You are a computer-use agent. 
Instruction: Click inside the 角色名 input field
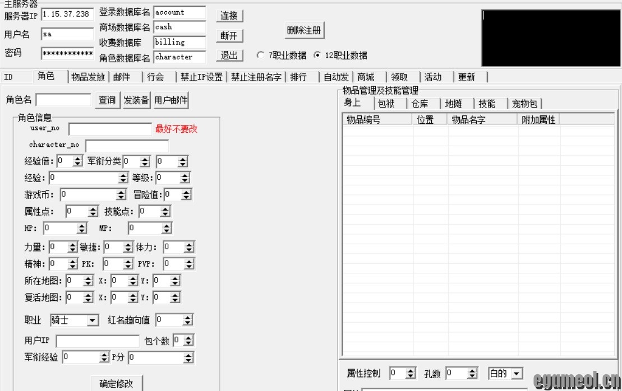point(64,100)
